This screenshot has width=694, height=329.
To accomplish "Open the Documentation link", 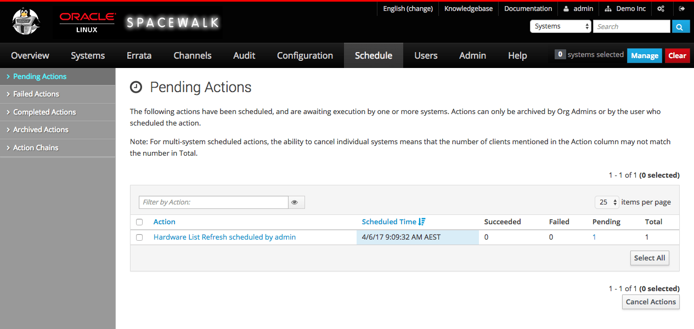I will point(528,9).
